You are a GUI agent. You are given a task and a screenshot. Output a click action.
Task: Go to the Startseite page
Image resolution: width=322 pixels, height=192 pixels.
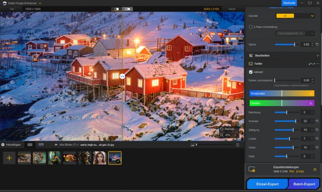289,3
